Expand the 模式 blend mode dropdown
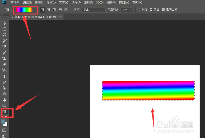Screen dimensions: 205x138 click(93, 10)
